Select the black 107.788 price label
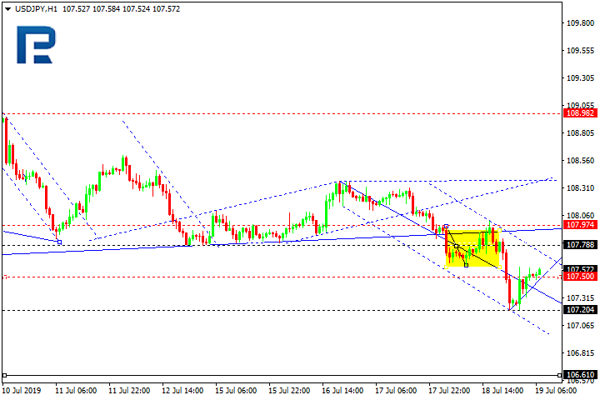This screenshot has width=600, height=400. click(578, 245)
